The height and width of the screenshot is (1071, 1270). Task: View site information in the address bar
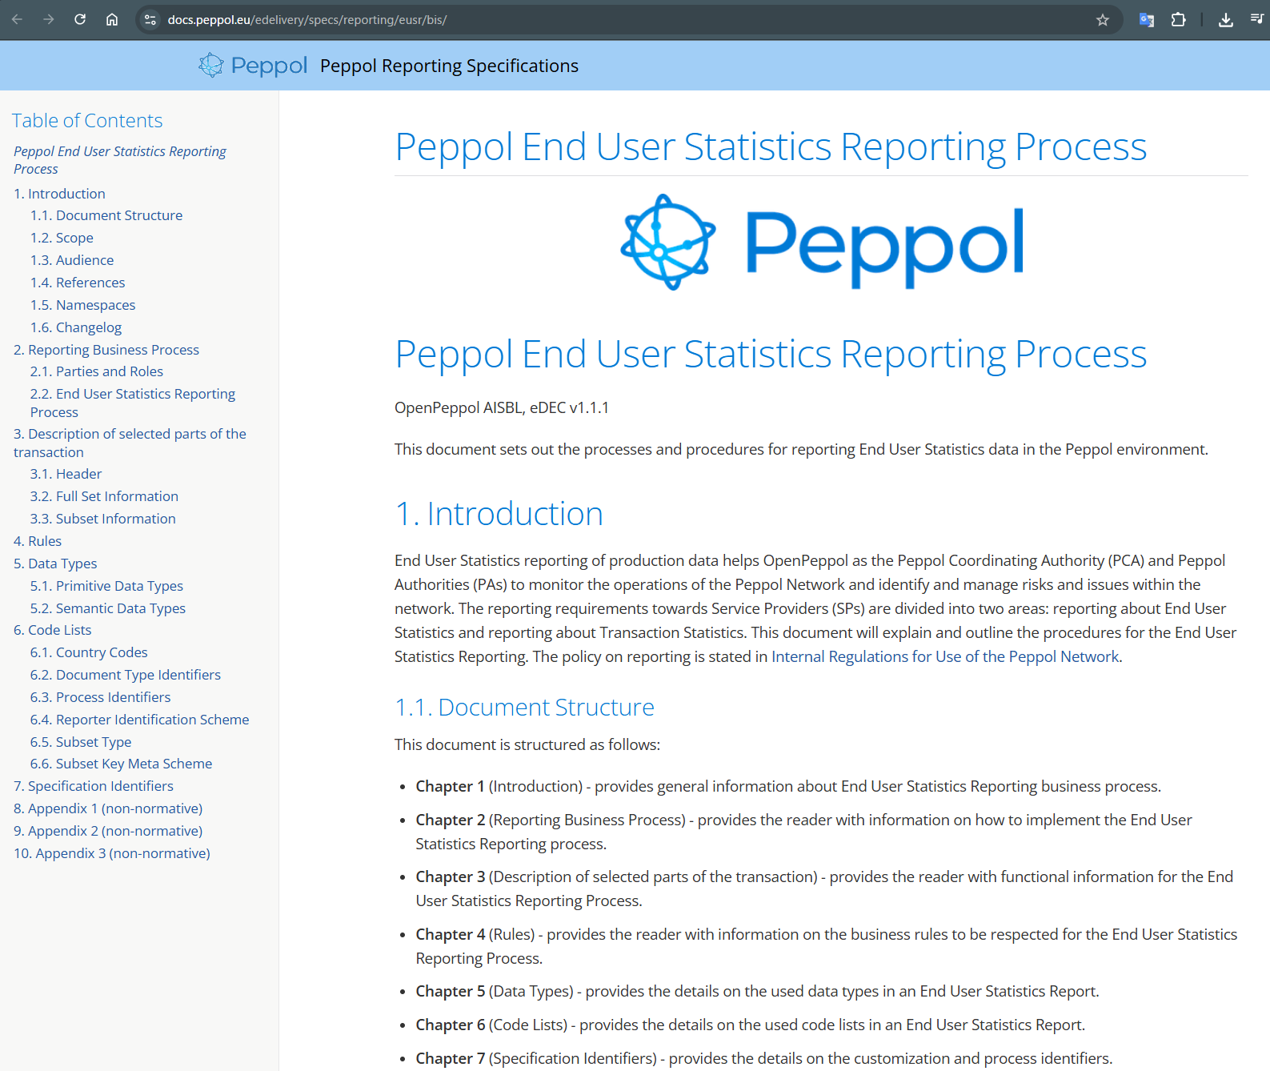point(150,19)
